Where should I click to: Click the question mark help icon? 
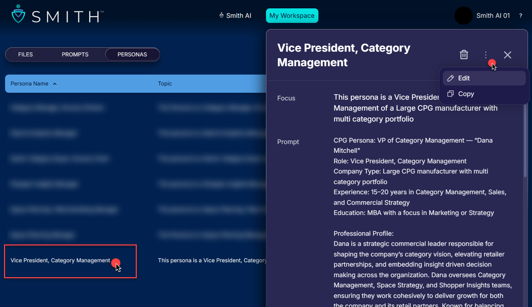point(520,16)
